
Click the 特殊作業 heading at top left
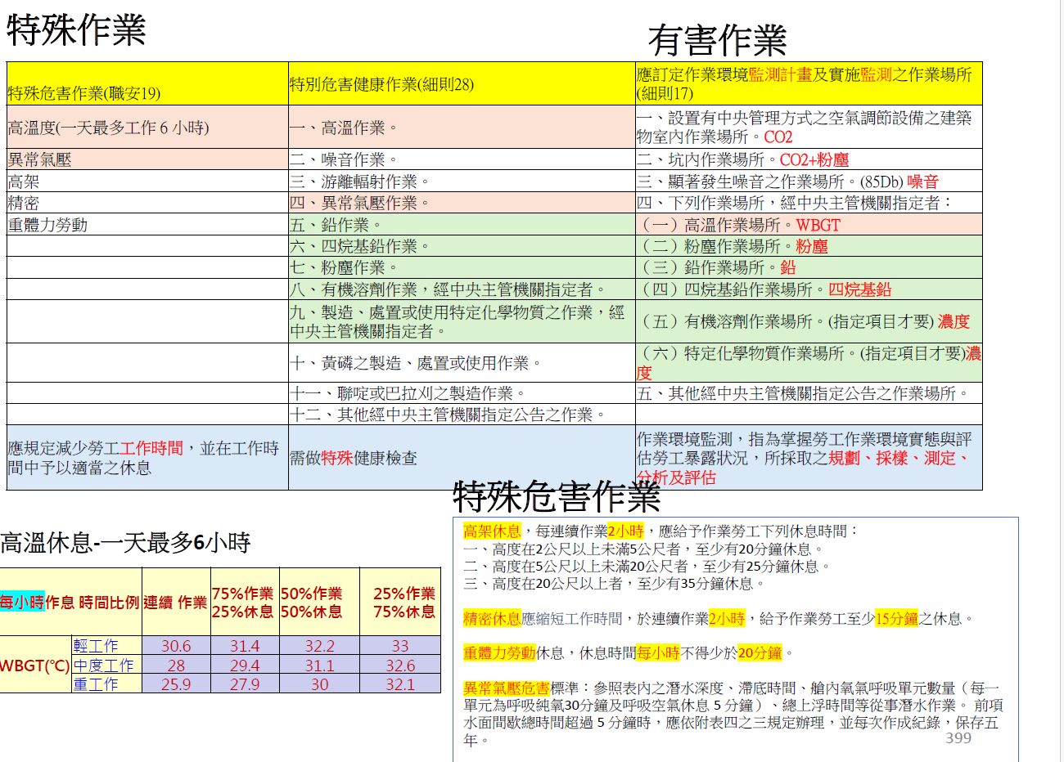[x=76, y=30]
